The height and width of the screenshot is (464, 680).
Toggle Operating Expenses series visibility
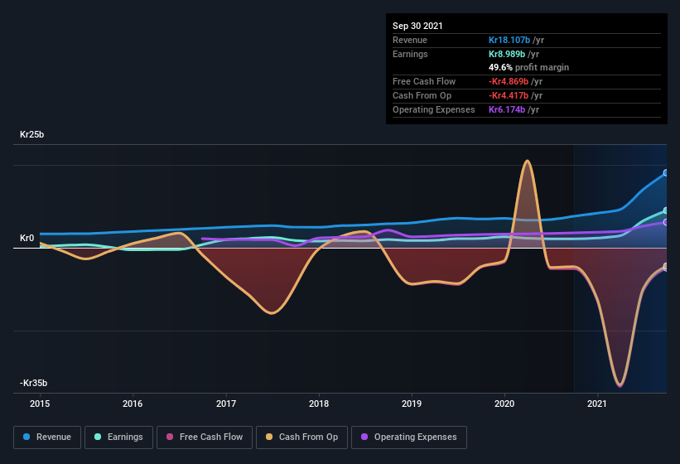click(409, 437)
